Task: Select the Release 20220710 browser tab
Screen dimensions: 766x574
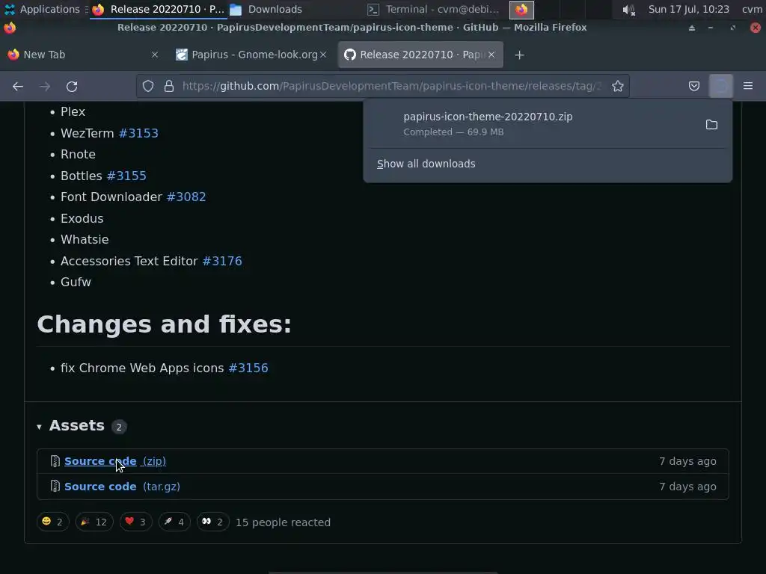Action: (x=420, y=55)
